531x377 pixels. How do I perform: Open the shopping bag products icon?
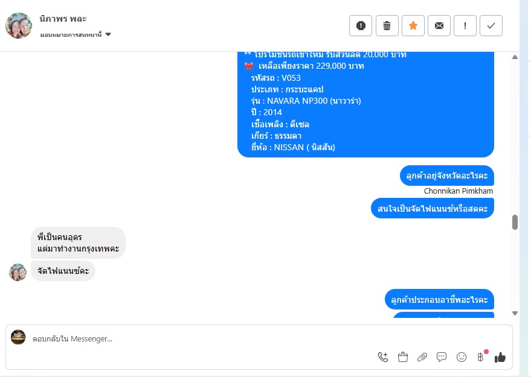pyautogui.click(x=403, y=357)
